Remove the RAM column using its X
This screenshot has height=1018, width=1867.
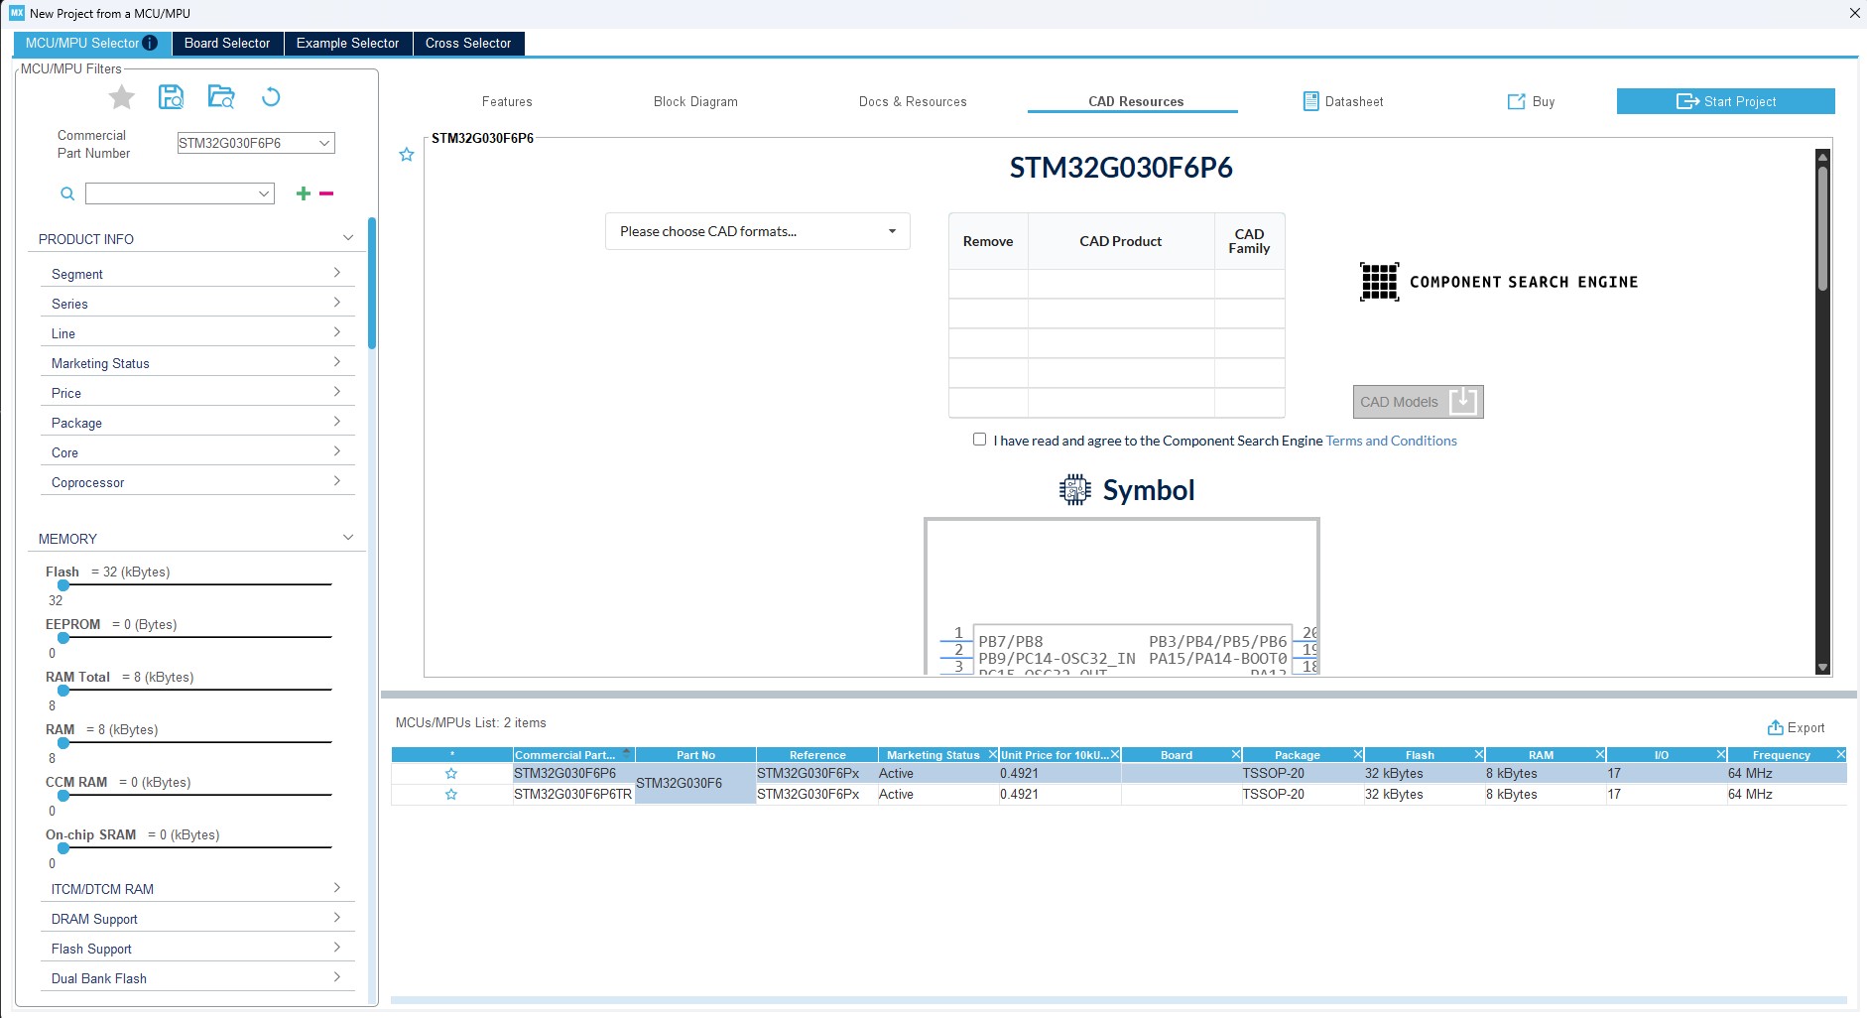coord(1600,755)
